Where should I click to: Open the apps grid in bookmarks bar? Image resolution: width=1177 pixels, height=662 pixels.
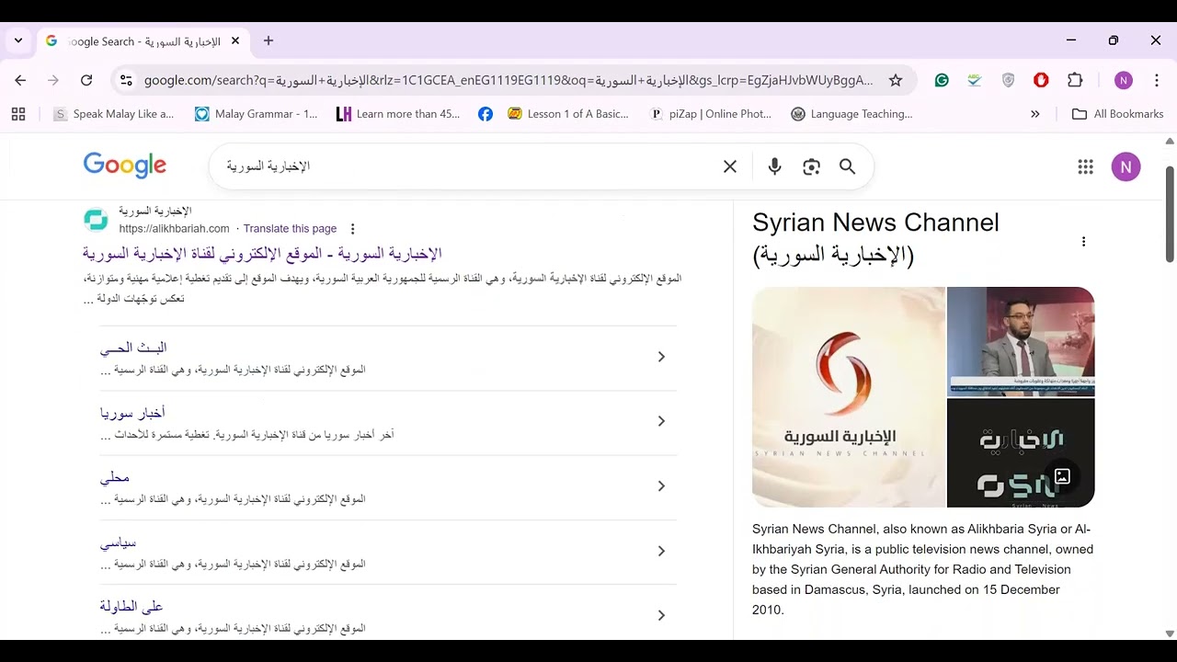(18, 114)
